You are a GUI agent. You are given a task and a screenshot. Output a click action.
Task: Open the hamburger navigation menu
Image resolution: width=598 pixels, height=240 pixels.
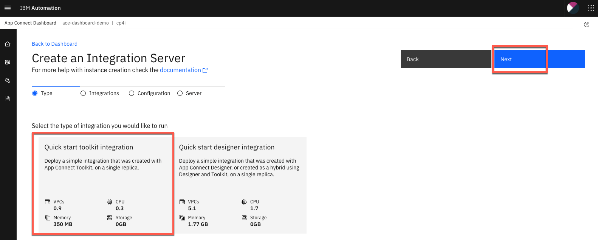(8, 8)
